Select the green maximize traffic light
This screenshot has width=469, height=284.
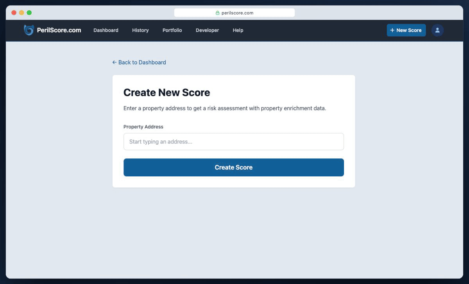(x=29, y=12)
